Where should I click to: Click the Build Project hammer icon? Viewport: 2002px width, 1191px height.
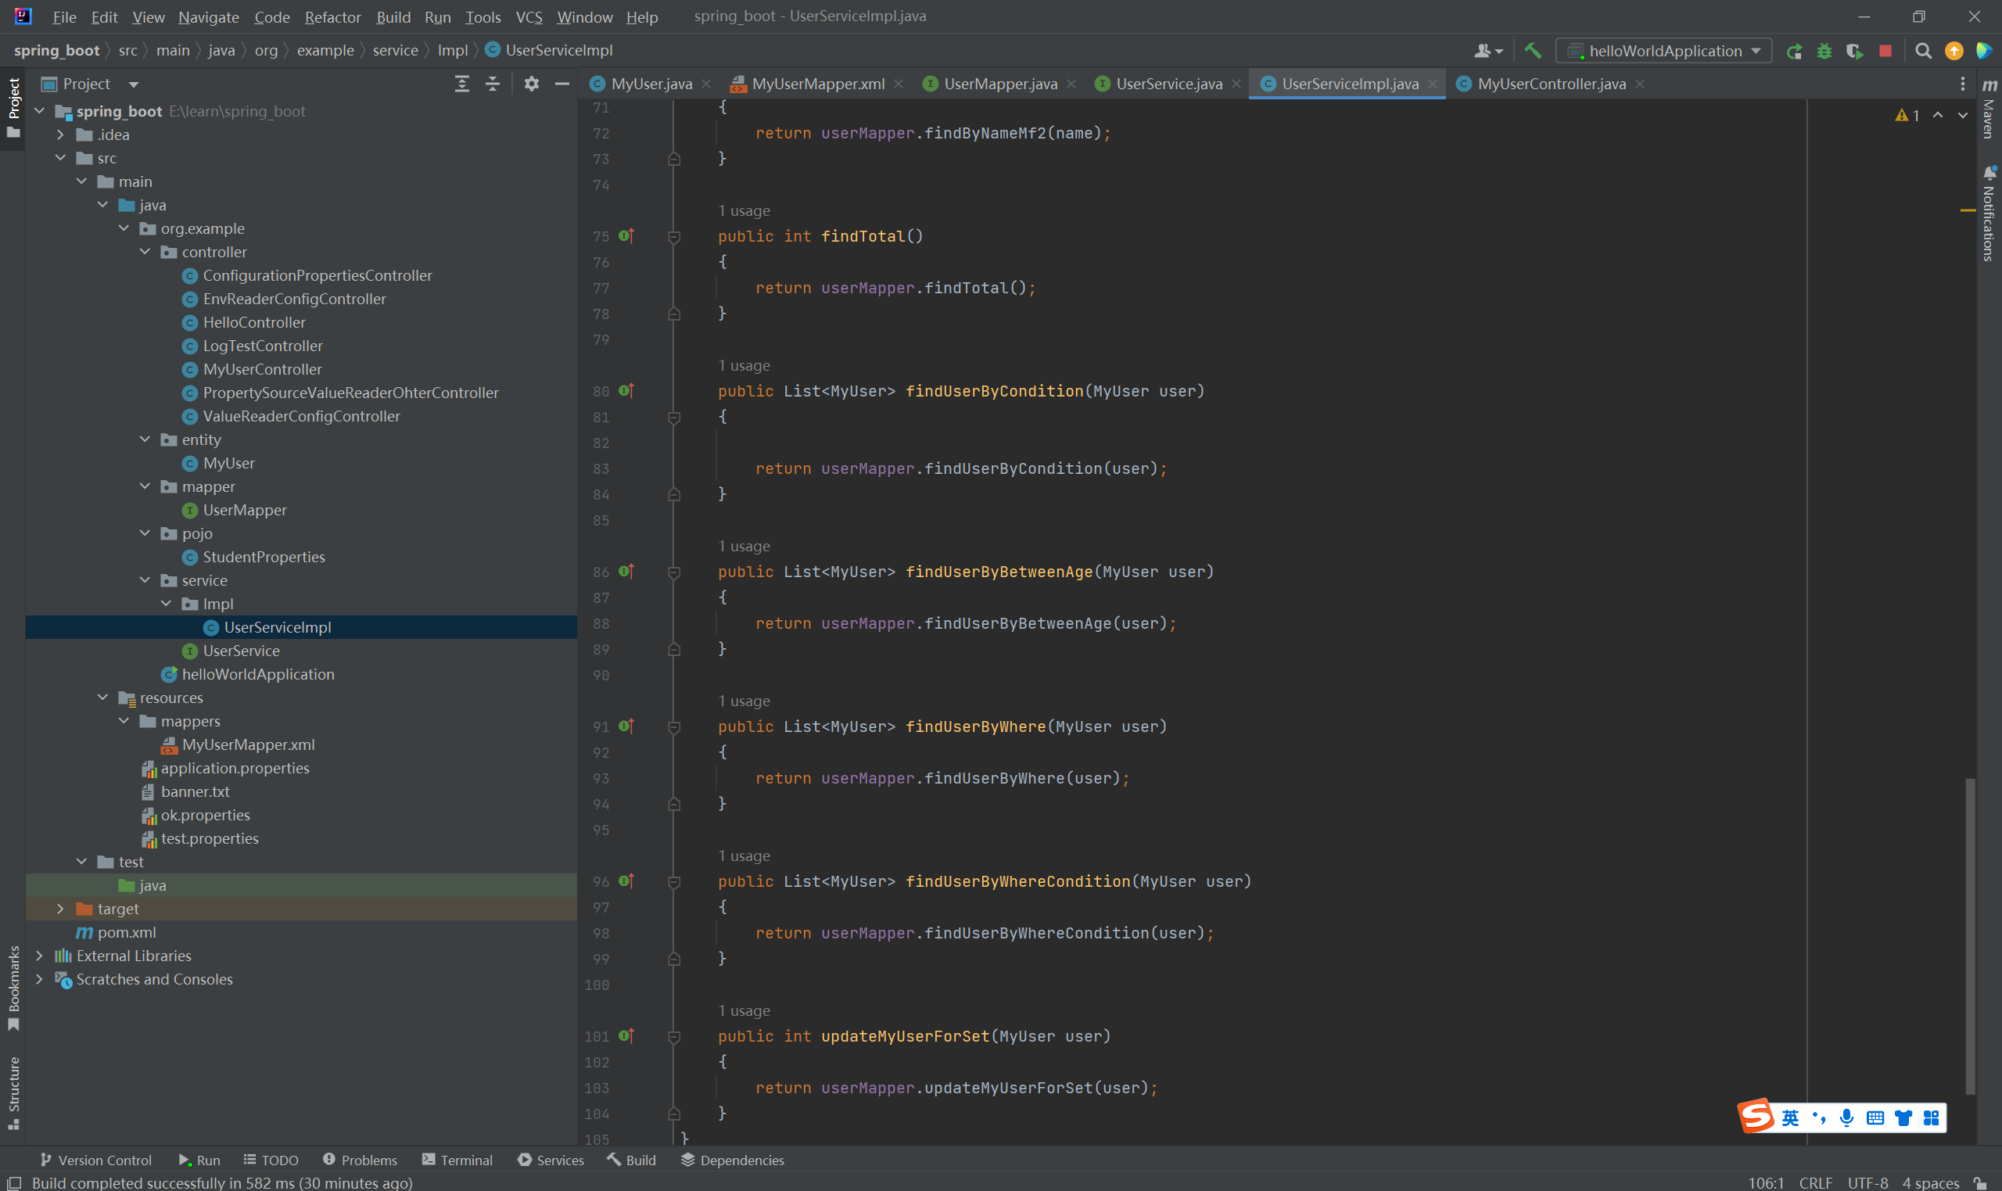point(1533,51)
